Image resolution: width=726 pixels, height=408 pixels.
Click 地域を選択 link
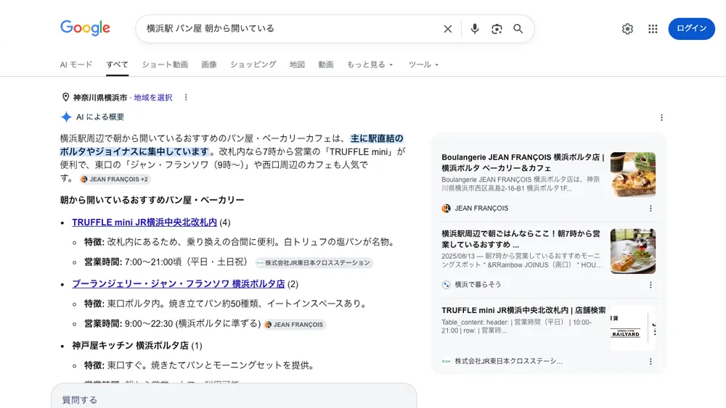[152, 98]
